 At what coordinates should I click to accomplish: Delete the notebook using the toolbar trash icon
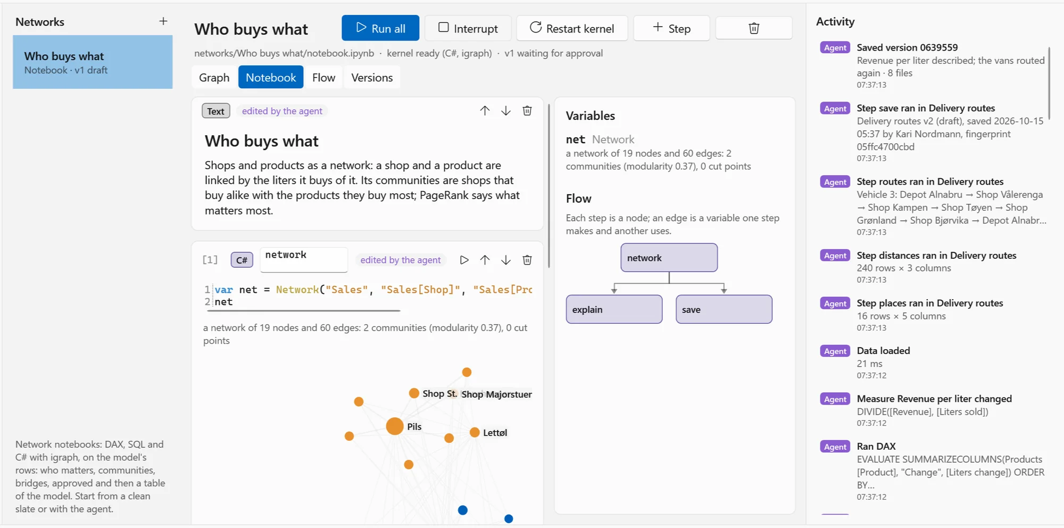point(753,28)
